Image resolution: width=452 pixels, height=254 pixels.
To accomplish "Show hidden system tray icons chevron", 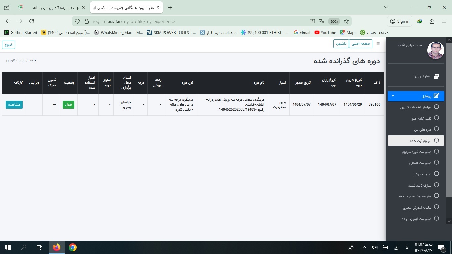I will (364, 247).
